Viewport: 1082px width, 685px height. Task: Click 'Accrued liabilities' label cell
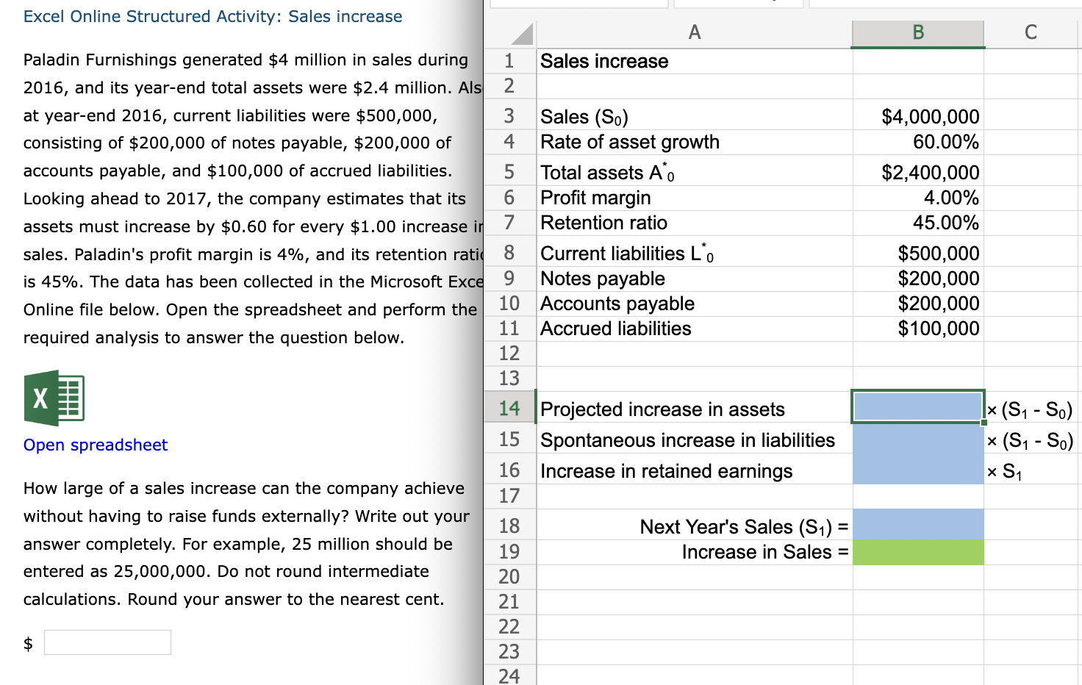click(x=695, y=329)
